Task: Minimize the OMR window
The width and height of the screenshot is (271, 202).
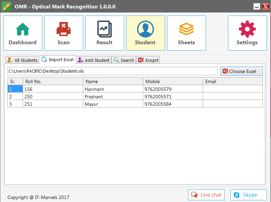Action: 257,6
